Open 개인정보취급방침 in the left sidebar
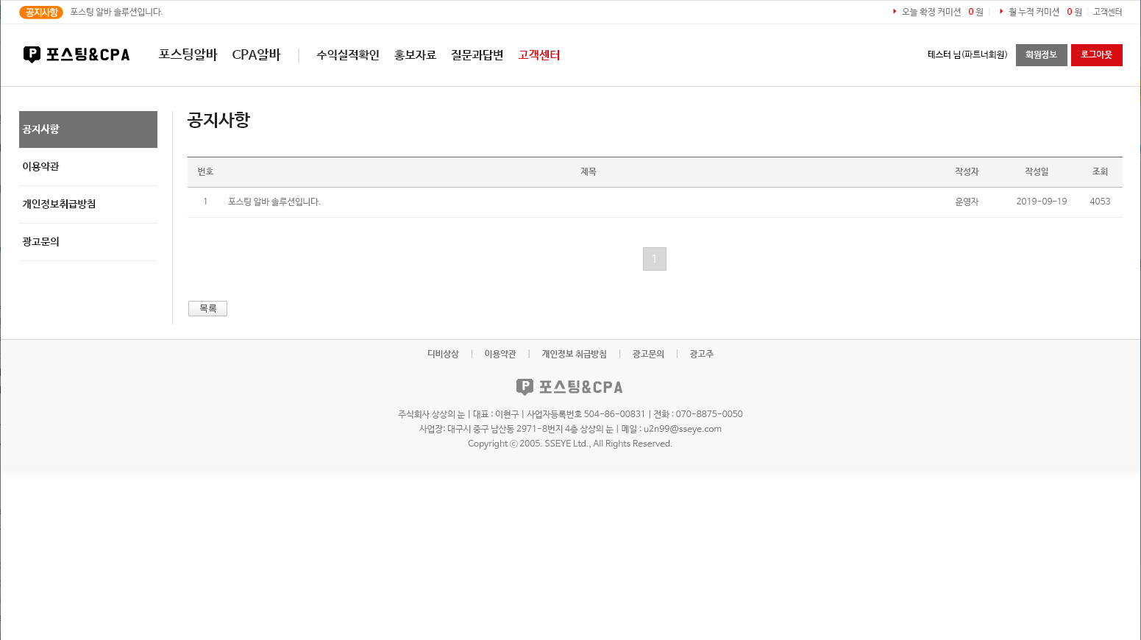This screenshot has height=640, width=1141. pos(59,205)
